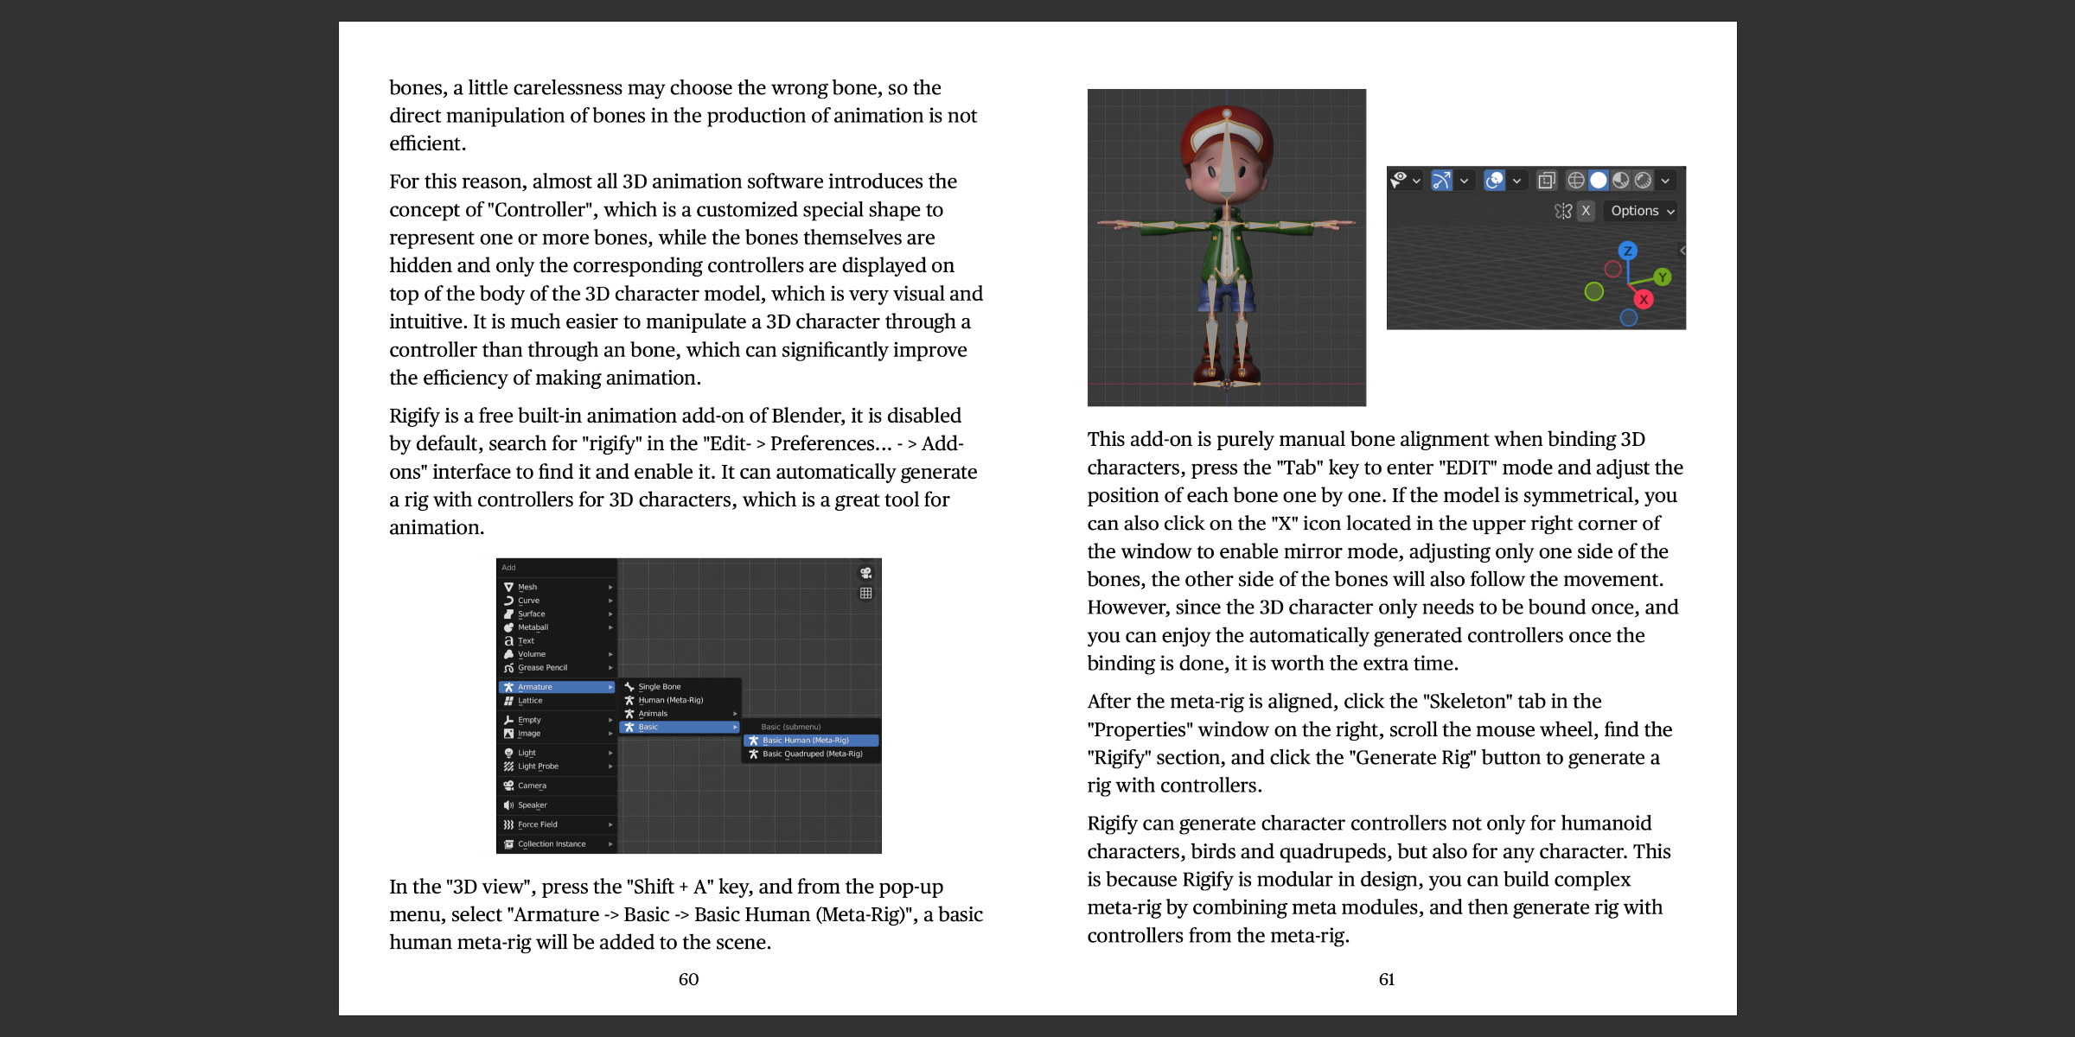Expand sidebar with the small arrow handle
Screen dimensions: 2075x1037
pos(1682,251)
